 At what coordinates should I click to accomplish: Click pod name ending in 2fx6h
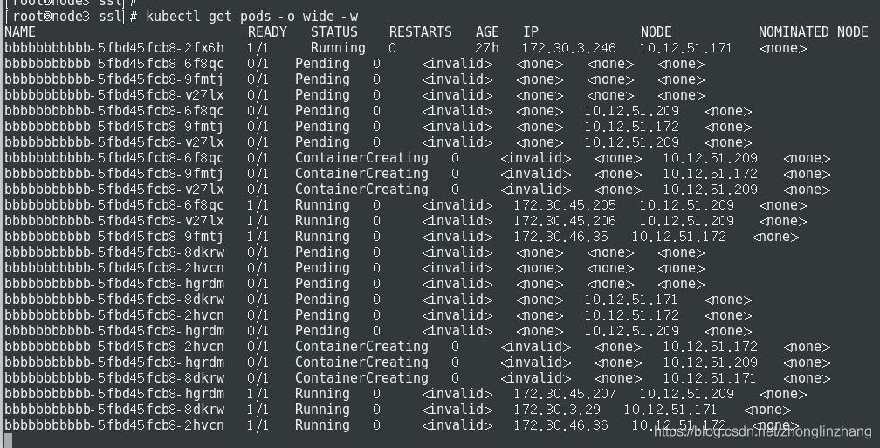pyautogui.click(x=113, y=48)
